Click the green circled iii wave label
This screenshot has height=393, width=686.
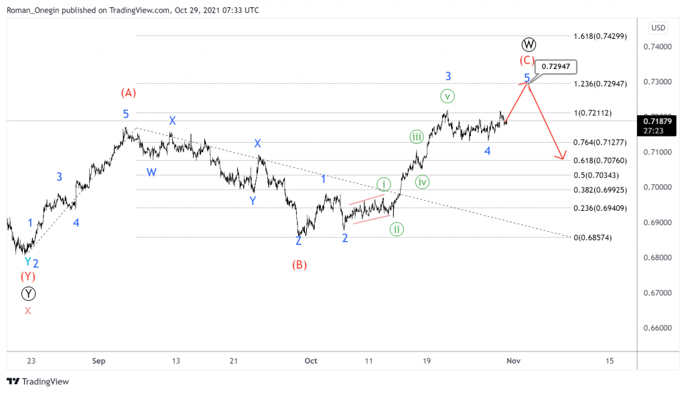(416, 137)
